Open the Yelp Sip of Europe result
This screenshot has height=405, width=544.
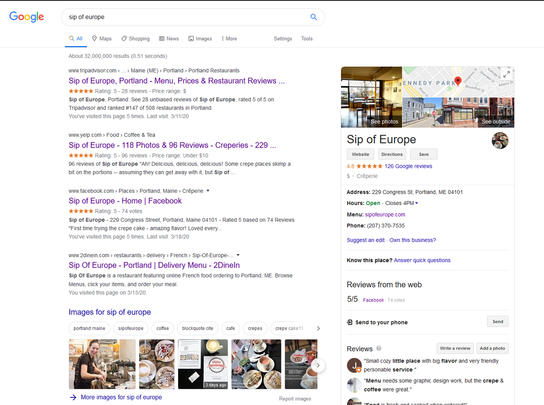172,145
